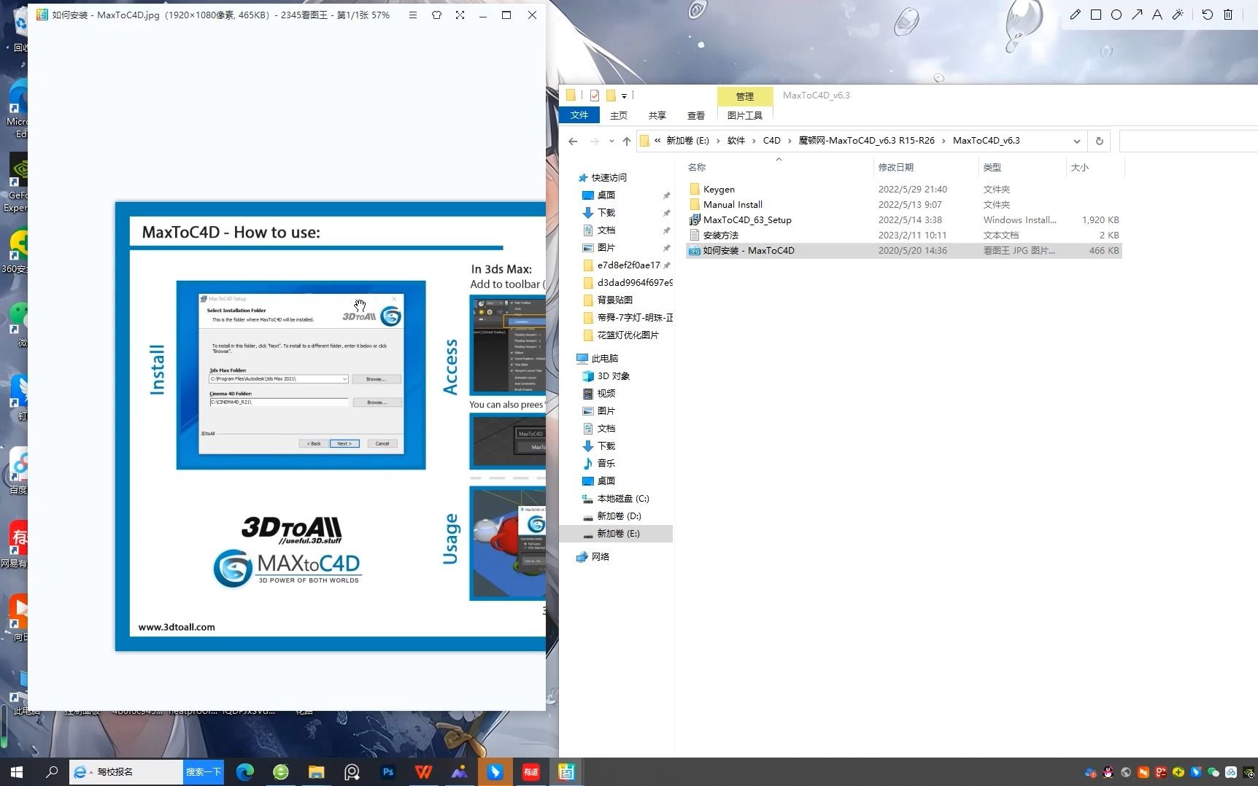Switch to the 主页 ribbon tab
Viewport: 1258px width, 786px height.
619,115
